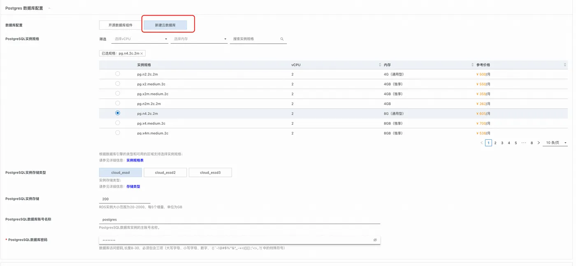Click the search magnifier icon in spec filter

pyautogui.click(x=282, y=39)
